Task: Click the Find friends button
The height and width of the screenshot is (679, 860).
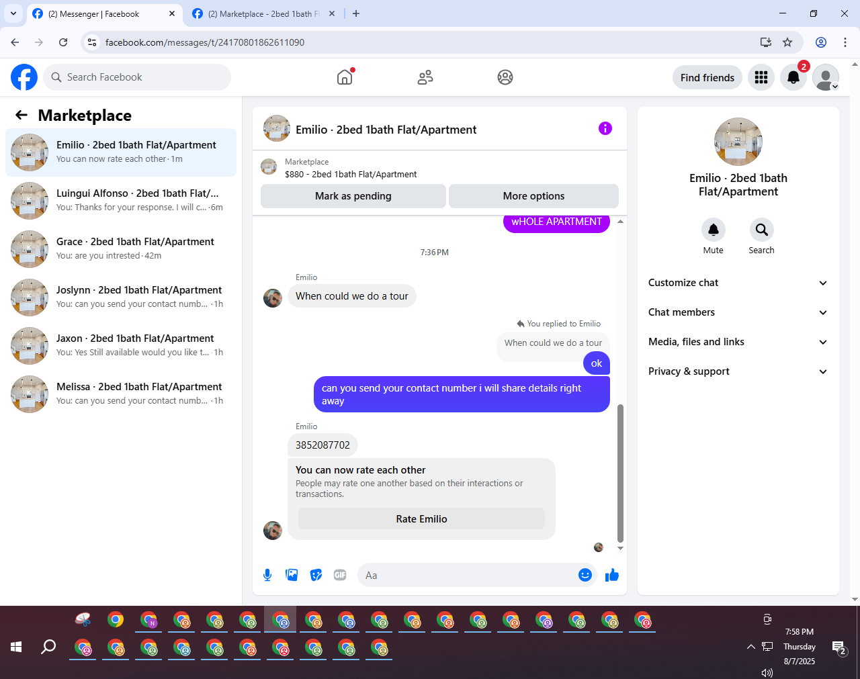Action: [x=707, y=77]
